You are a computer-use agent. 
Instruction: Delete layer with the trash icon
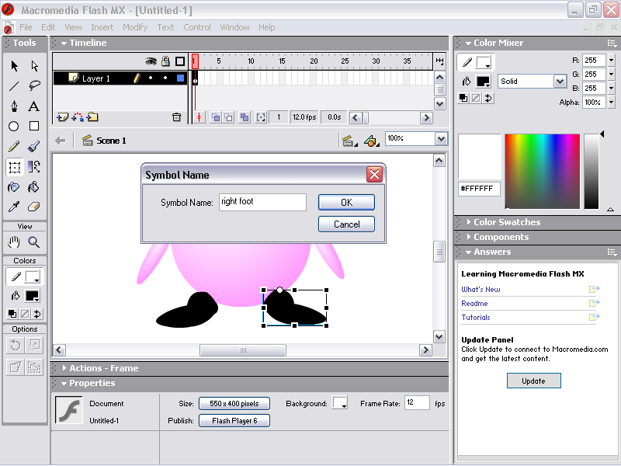176,117
